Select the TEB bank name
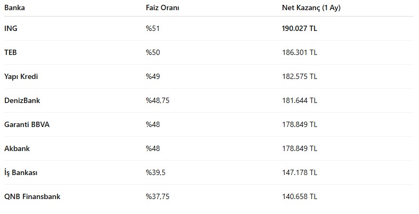419x214 pixels. point(11,52)
